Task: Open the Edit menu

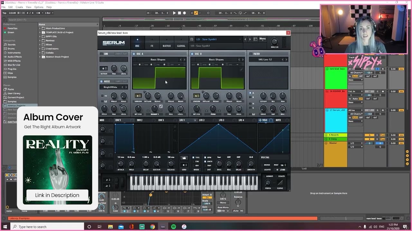Action: [11, 7]
